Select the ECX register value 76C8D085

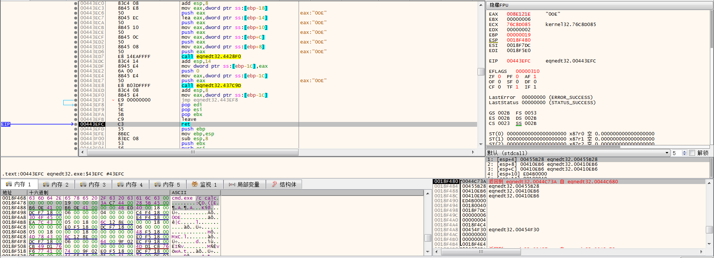[518, 25]
